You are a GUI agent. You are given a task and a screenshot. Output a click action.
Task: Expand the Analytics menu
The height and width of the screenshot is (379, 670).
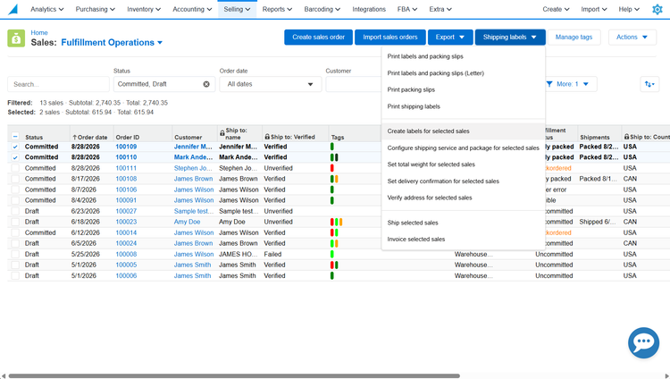47,9
